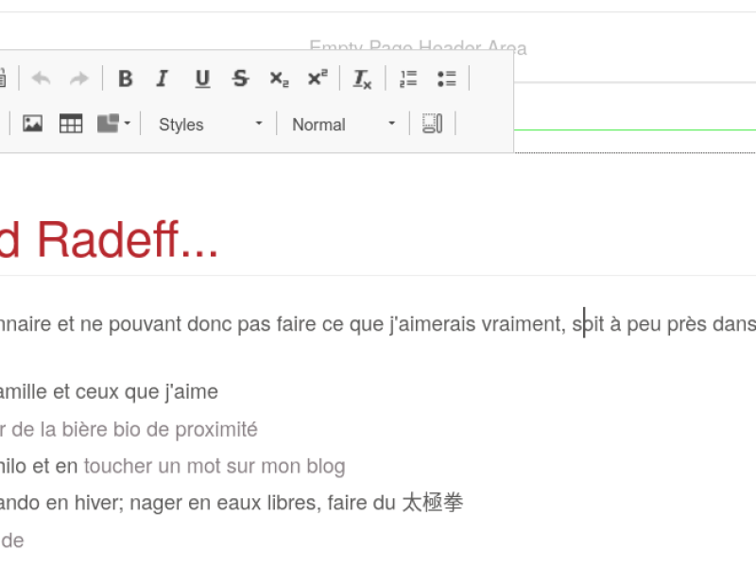Image resolution: width=756 pixels, height=567 pixels.
Task: Open the 'de la bière bio de proximité' link
Action: click(134, 429)
